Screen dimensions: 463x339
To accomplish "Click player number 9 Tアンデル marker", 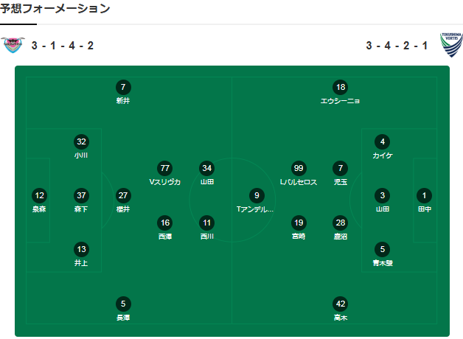I will pos(256,195).
